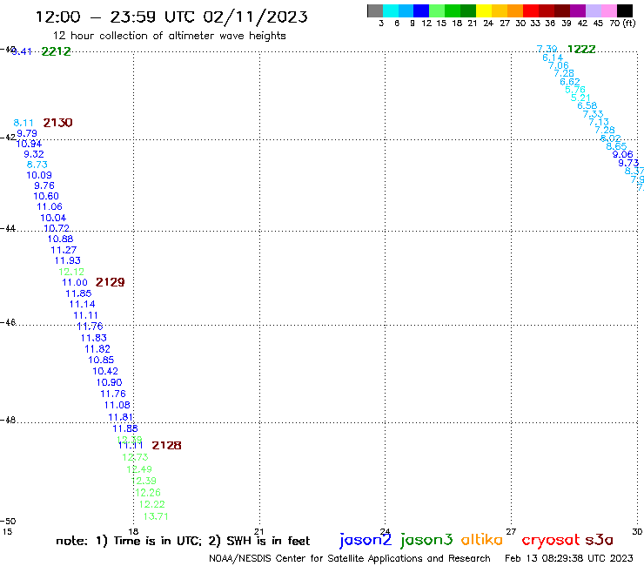
Task: Click wave height value 11.08
Action: pos(117,405)
